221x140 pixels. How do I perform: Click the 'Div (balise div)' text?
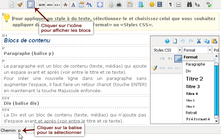tap(21, 103)
